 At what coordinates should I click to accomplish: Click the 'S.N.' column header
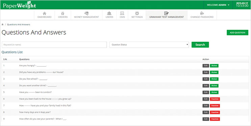[x=5, y=59]
